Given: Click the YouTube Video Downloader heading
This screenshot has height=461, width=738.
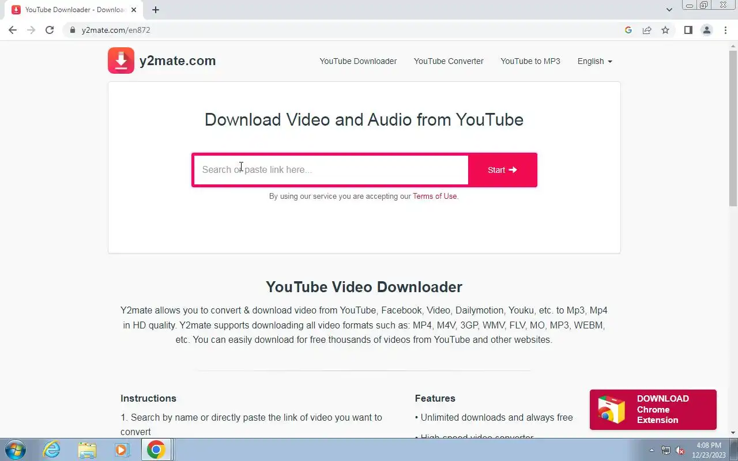Looking at the screenshot, I should [364, 287].
